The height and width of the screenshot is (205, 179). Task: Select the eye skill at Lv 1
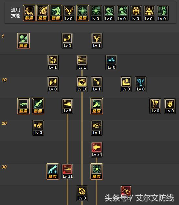[x=97, y=128]
